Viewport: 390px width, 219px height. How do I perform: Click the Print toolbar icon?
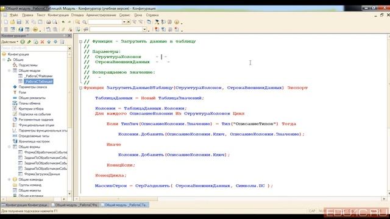tap(49, 22)
